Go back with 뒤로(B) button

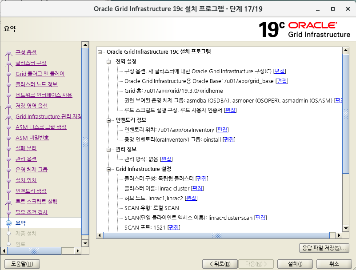coord(220,264)
